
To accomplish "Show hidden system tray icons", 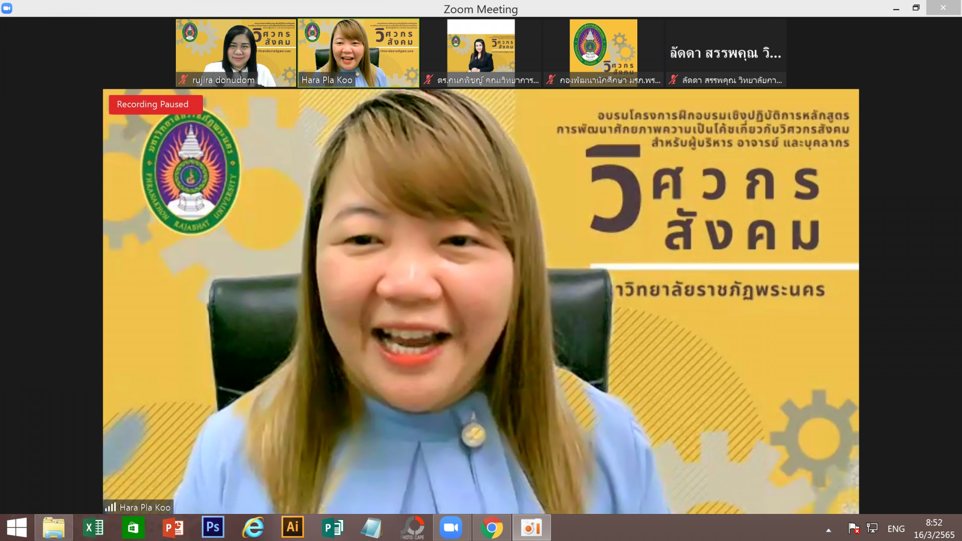I will pyautogui.click(x=828, y=529).
